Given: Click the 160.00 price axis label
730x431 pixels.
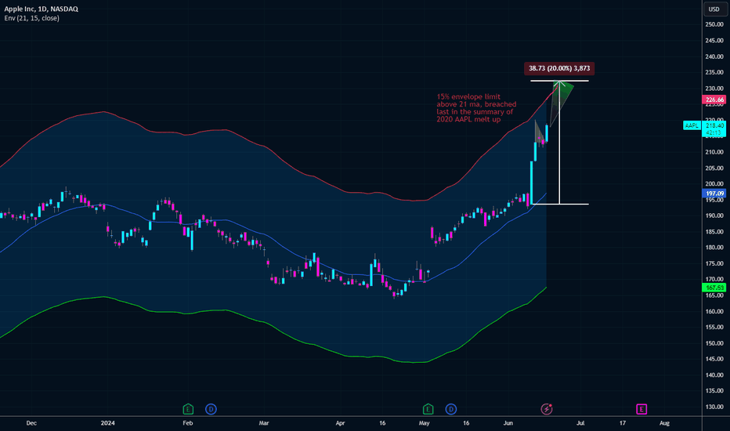Looking at the screenshot, I should (x=714, y=311).
